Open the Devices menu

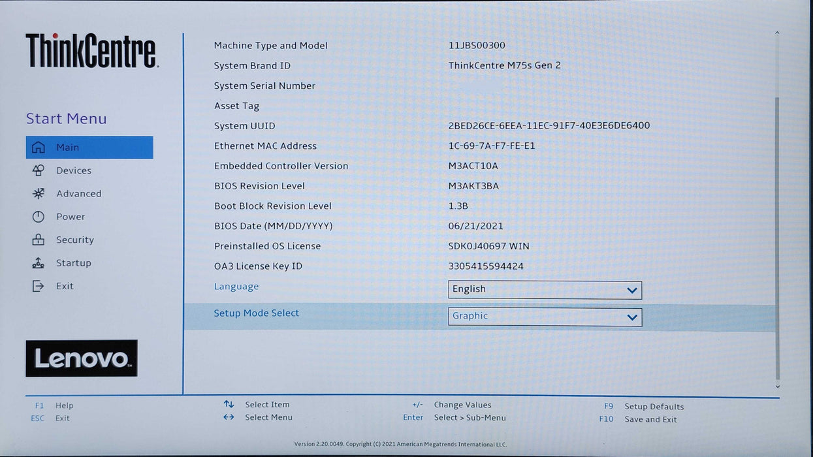[74, 170]
